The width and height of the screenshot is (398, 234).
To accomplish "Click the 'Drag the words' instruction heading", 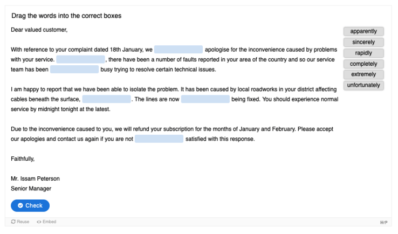I will pyautogui.click(x=66, y=16).
